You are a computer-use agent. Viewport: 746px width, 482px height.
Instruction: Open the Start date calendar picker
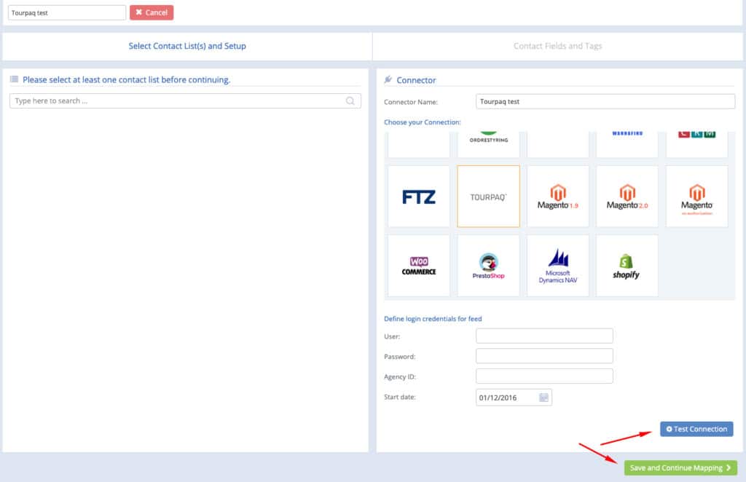coord(543,398)
